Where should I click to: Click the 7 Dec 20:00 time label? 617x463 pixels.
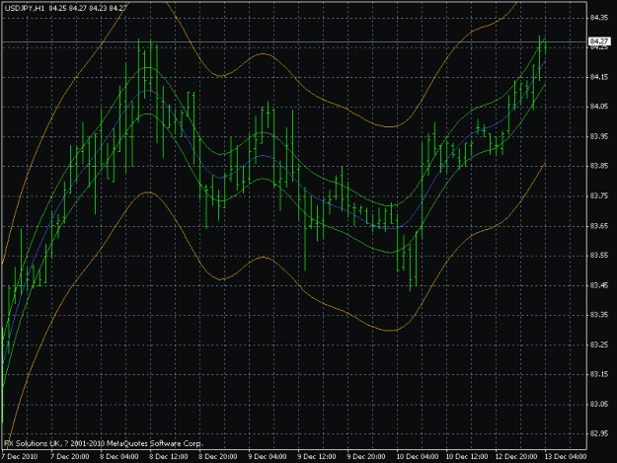click(70, 457)
